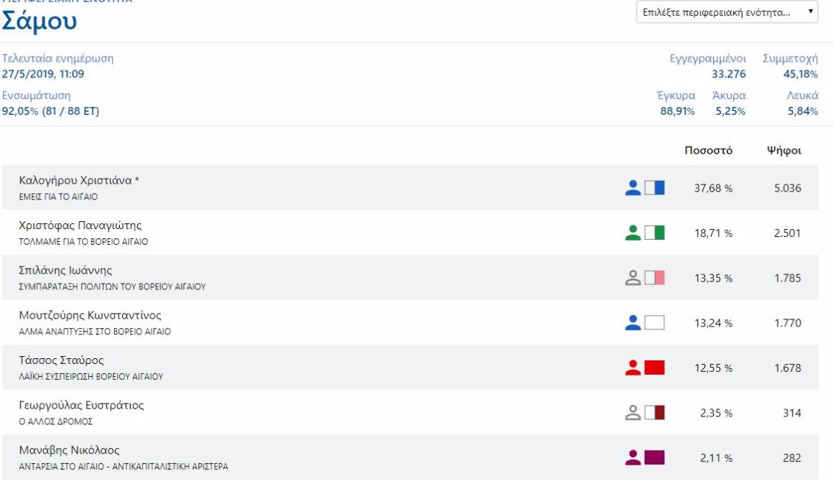The width and height of the screenshot is (833, 481).
Task: Click the green color swatch for Χριστόφας Παναγιώτης
Action: (654, 233)
